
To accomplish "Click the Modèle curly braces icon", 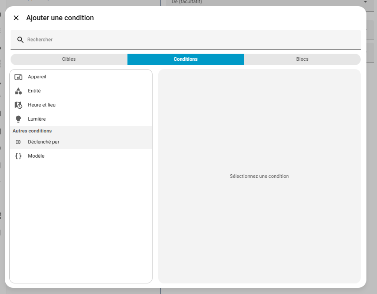I will click(x=18, y=156).
